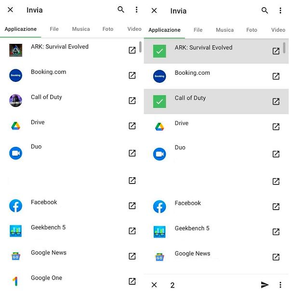Open Google One share icon, left list
The height and width of the screenshot is (291, 294).
[x=132, y=281]
